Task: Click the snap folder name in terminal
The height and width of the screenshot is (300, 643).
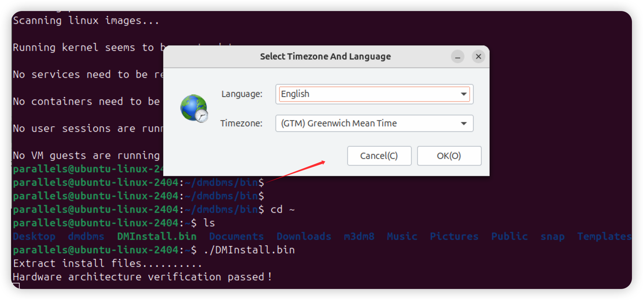Action: tap(552, 236)
